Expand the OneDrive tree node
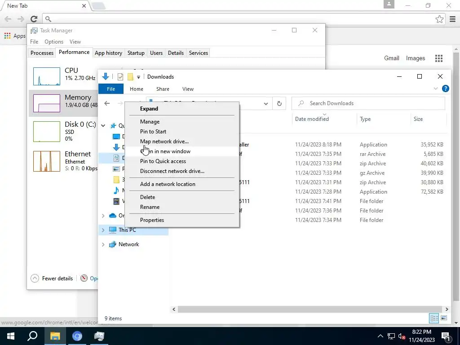Screen dimensions: 460x345 [x=103, y=216]
